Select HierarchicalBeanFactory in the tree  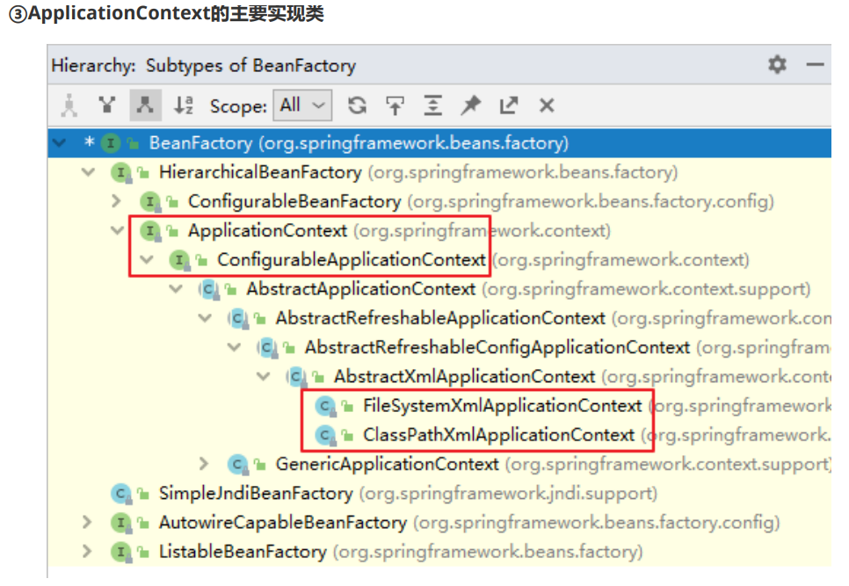click(439, 172)
